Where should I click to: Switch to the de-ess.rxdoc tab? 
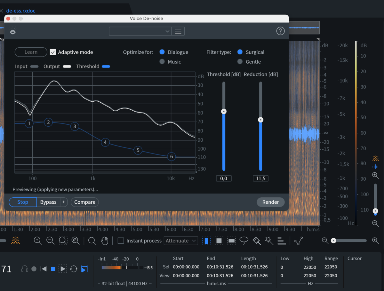pos(21,11)
